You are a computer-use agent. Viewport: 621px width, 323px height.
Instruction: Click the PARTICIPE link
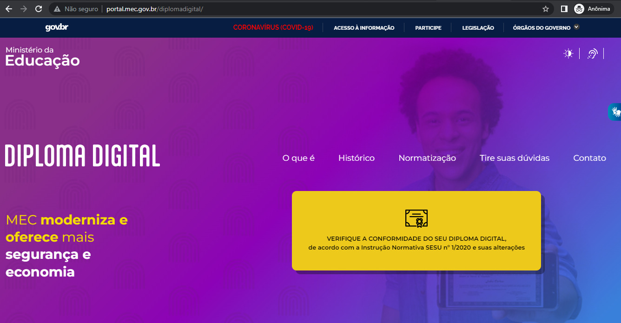click(x=428, y=28)
